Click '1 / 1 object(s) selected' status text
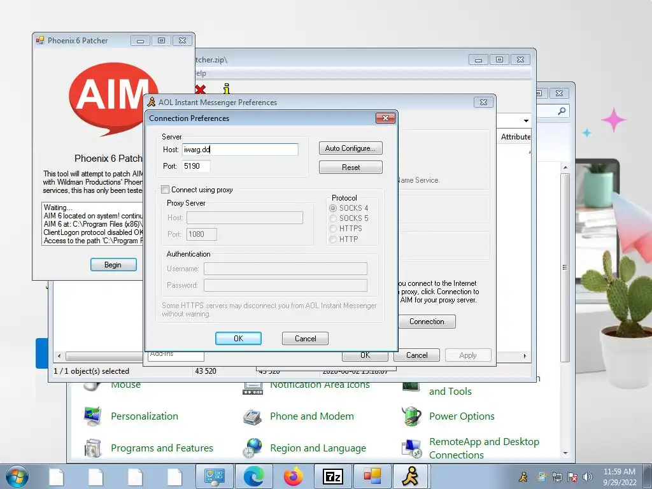The image size is (652, 489). (91, 371)
